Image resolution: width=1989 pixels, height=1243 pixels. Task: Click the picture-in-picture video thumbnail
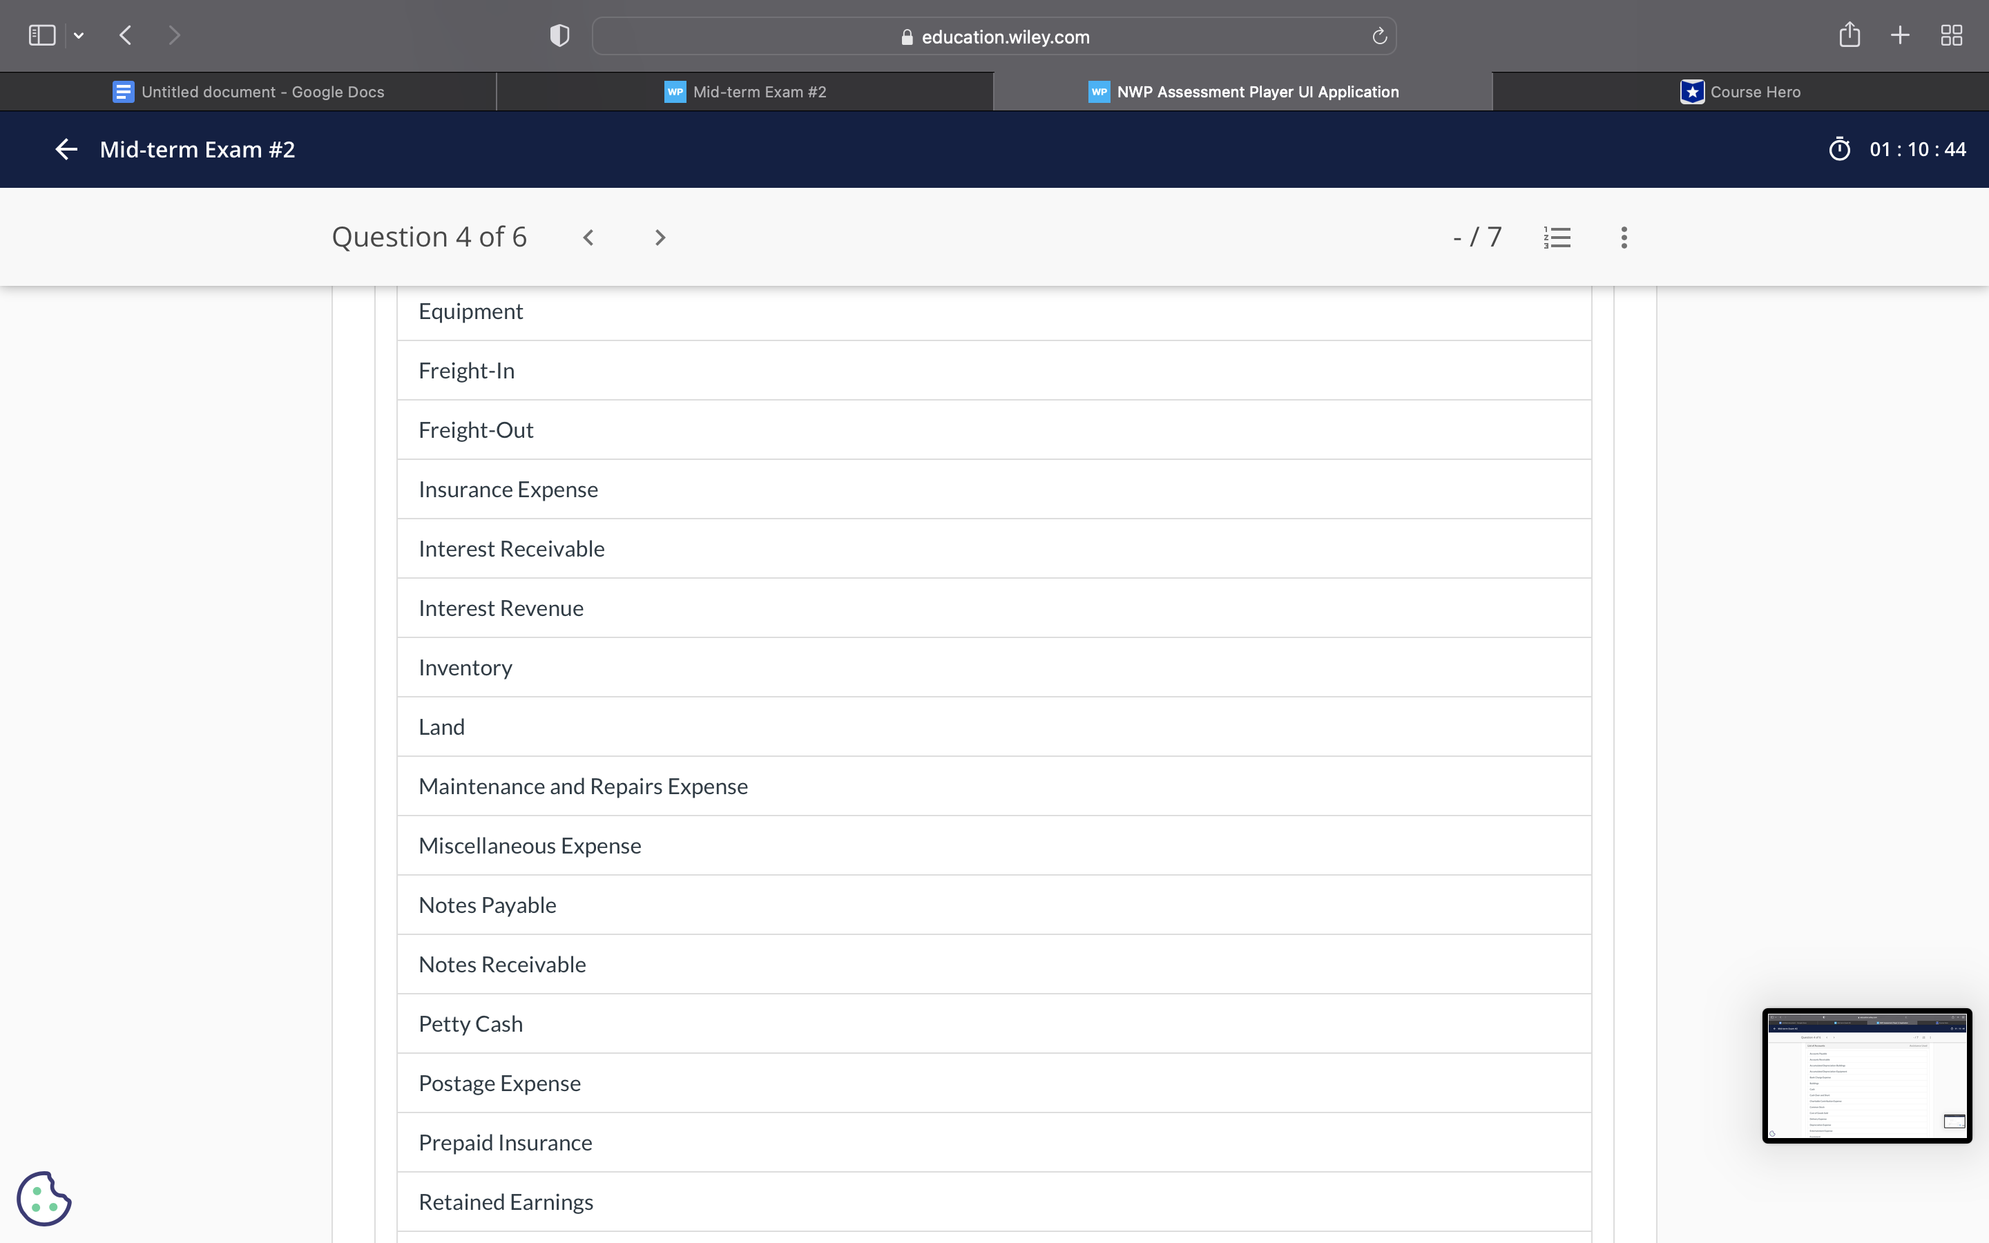[1867, 1075]
